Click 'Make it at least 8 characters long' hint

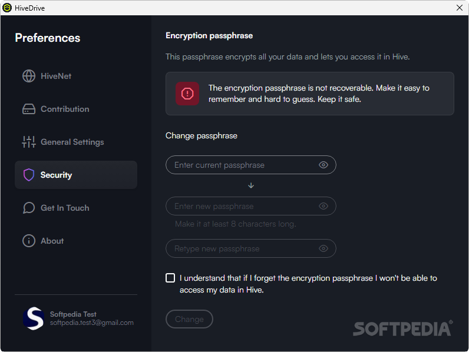(x=236, y=224)
